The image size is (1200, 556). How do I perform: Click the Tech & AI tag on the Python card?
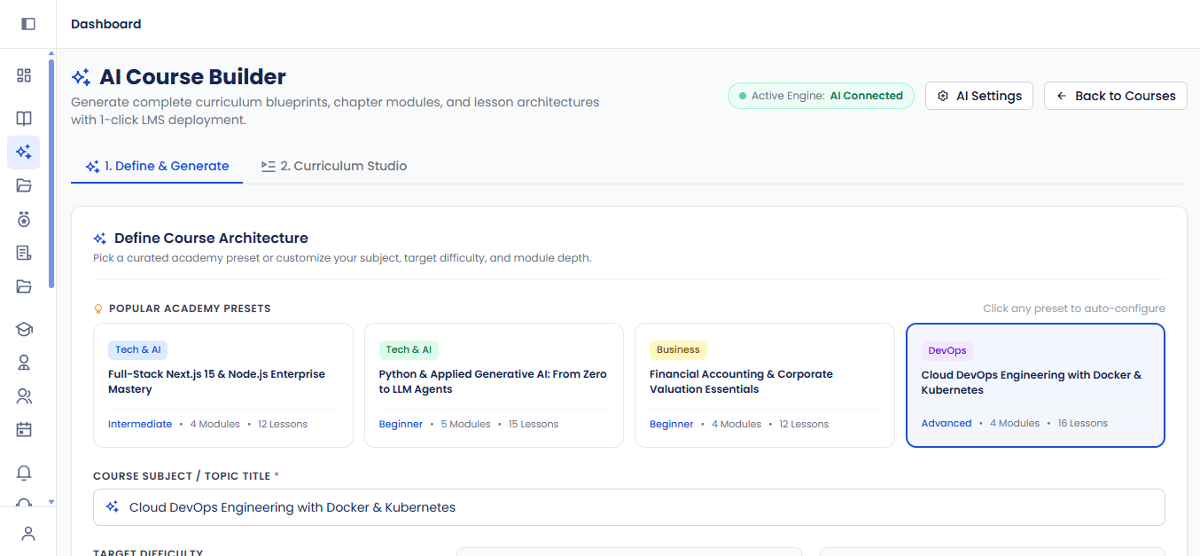pos(409,349)
